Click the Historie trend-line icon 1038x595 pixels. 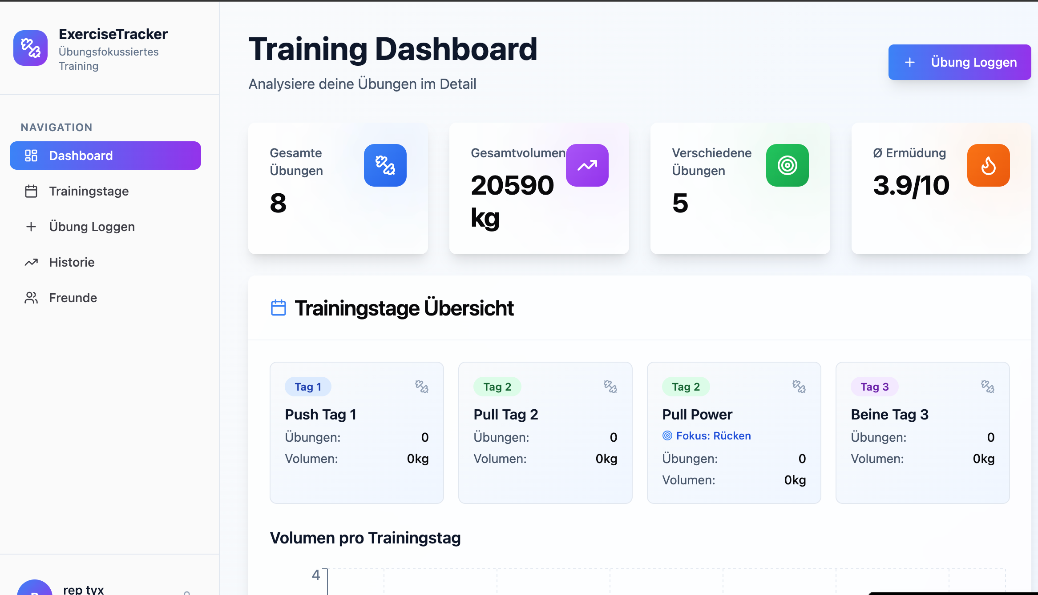click(31, 262)
